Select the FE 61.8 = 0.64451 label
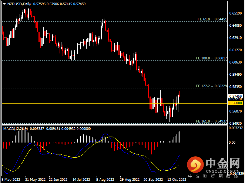The height and width of the screenshot is (183, 245). pyautogui.click(x=212, y=19)
